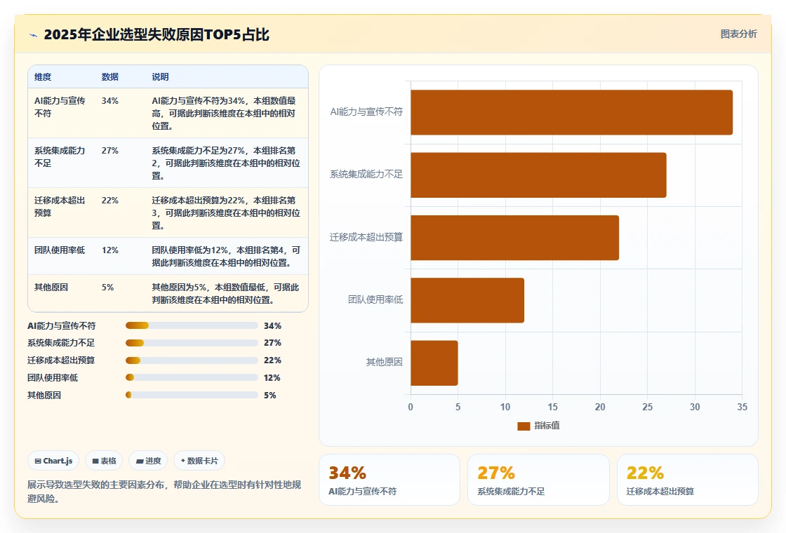786x533 pixels.
Task: Click the 指标值 legend label
Action: coord(547,425)
